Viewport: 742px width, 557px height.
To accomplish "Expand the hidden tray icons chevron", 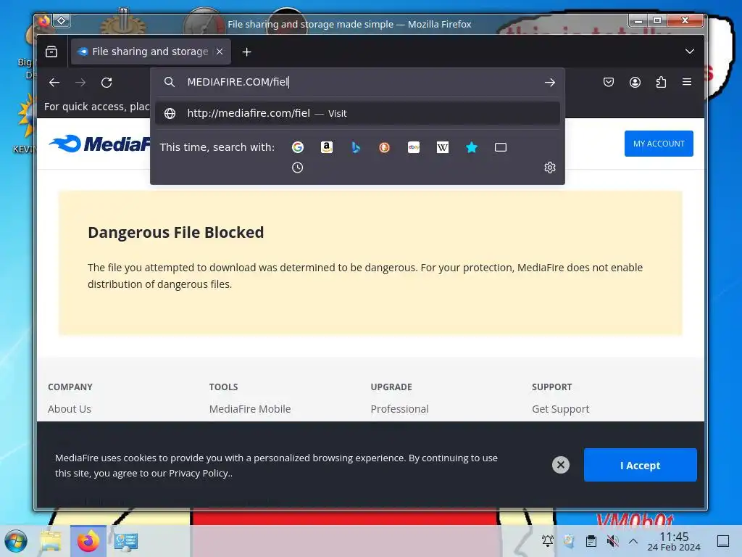I will (x=633, y=540).
